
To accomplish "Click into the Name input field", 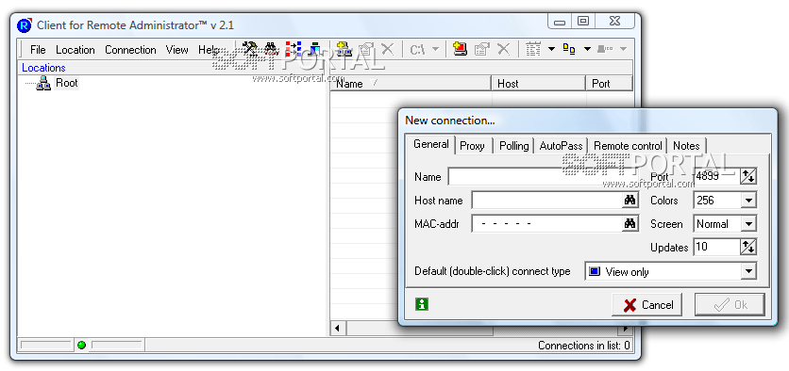I will click(544, 177).
